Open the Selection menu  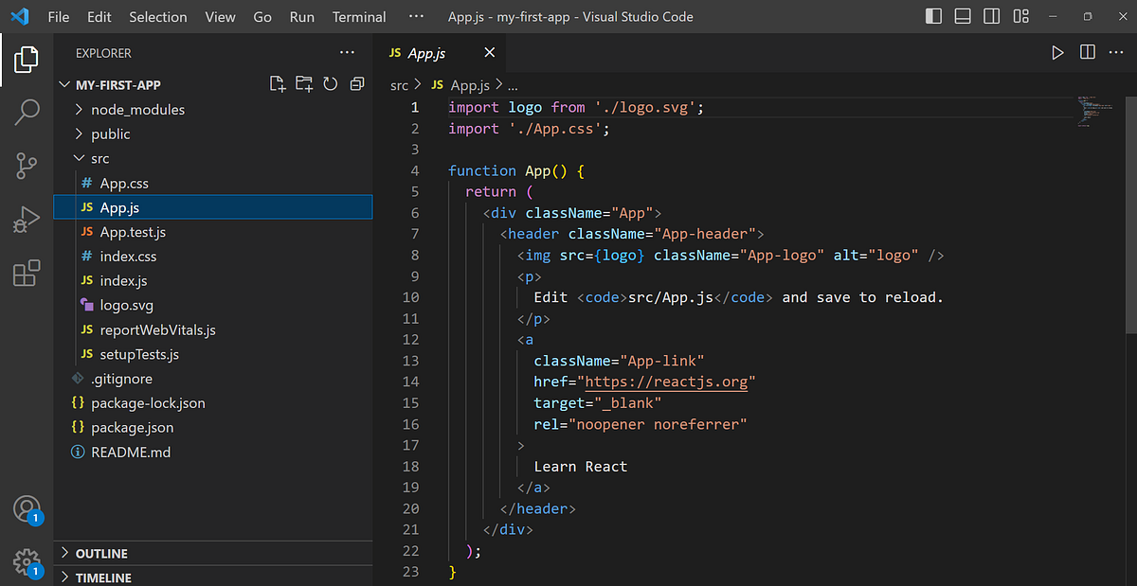[158, 16]
